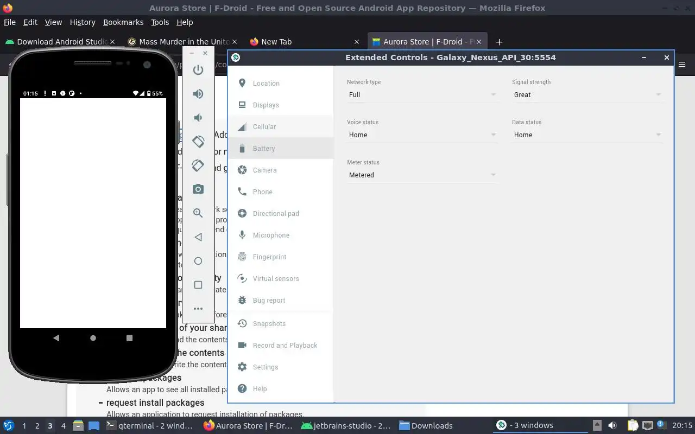Close the New Tab tab
Viewport: 695px width, 434px height.
(x=357, y=42)
